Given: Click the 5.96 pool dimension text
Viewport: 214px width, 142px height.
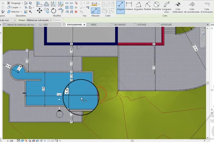Looking at the screenshot, I should [43, 89].
